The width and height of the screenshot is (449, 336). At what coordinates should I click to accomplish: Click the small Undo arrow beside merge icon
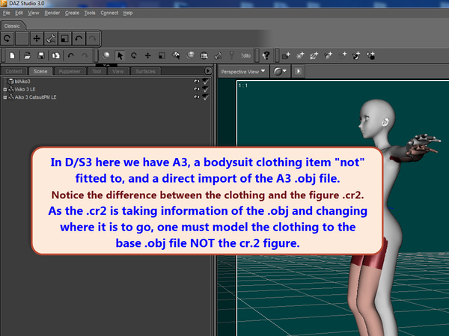click(x=71, y=55)
